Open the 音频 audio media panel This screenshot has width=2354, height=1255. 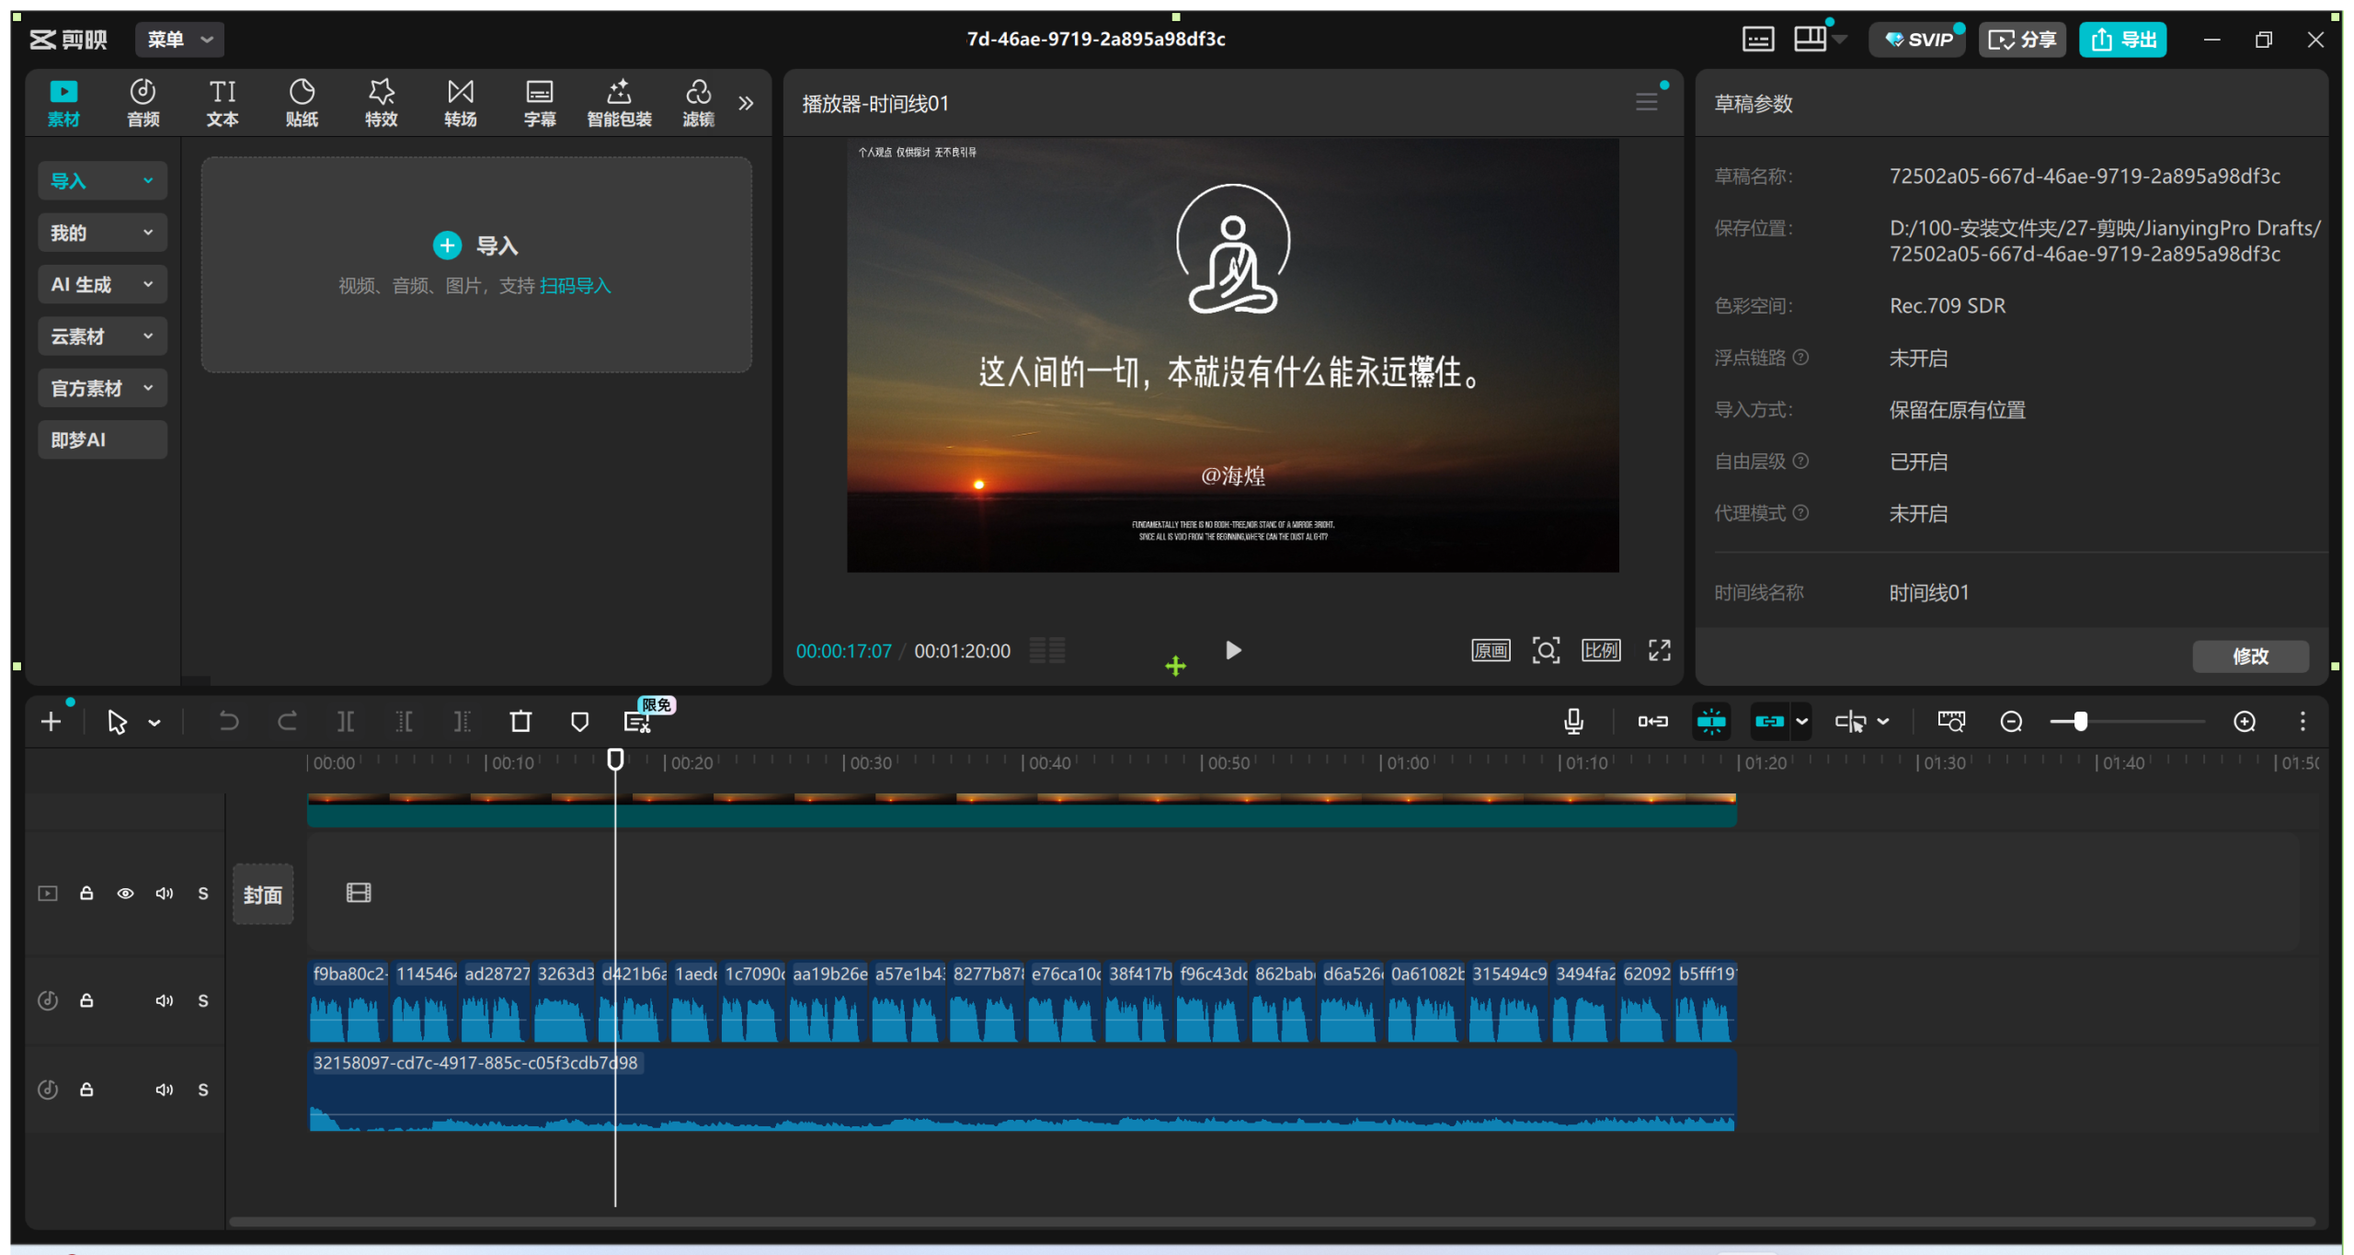pos(143,101)
